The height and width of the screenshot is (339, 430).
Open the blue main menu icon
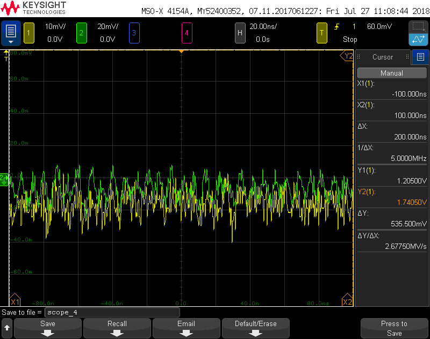(x=11, y=33)
